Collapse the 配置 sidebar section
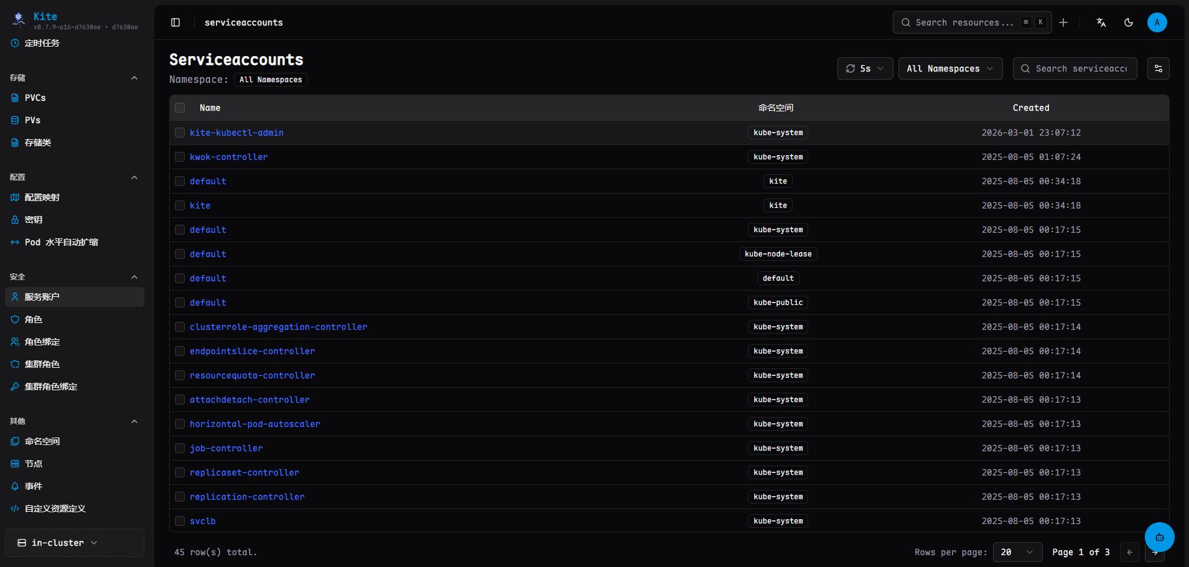The image size is (1189, 567). tap(134, 177)
